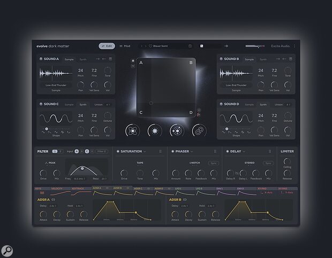Screen dimensions: 332x258
Task: Click the Y axis icon right of XY pad
Action: point(199,115)
